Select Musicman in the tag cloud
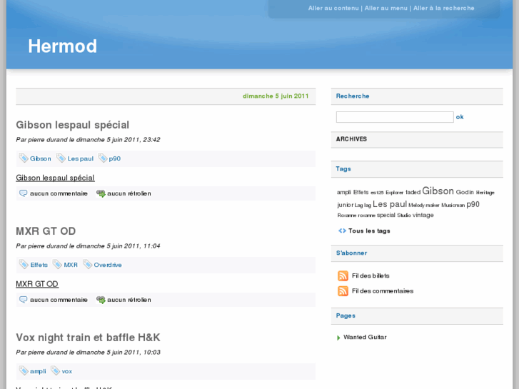 coord(453,206)
